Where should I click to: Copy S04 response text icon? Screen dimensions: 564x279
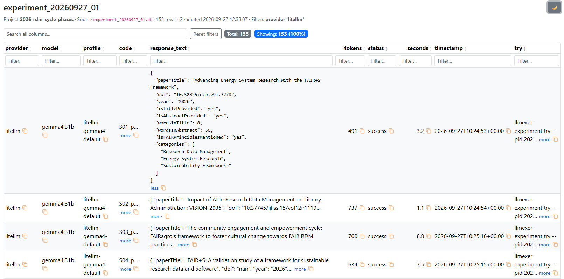coord(311,269)
